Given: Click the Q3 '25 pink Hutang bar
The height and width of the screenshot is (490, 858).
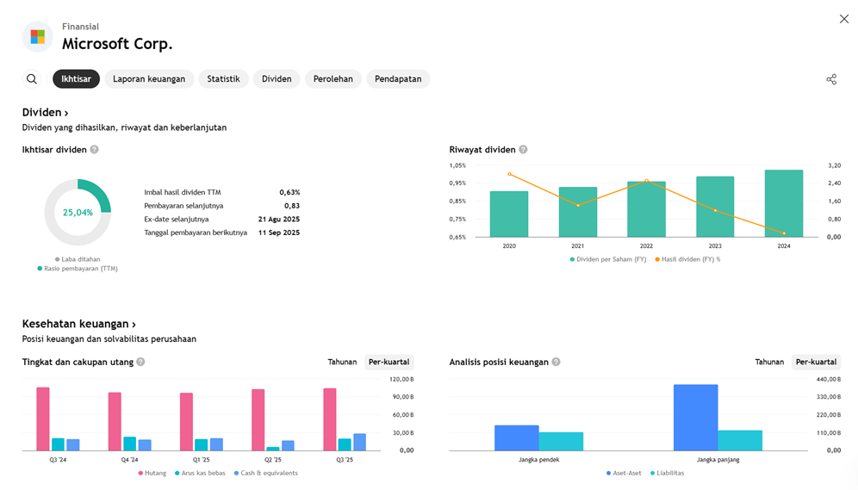Looking at the screenshot, I should (x=329, y=419).
